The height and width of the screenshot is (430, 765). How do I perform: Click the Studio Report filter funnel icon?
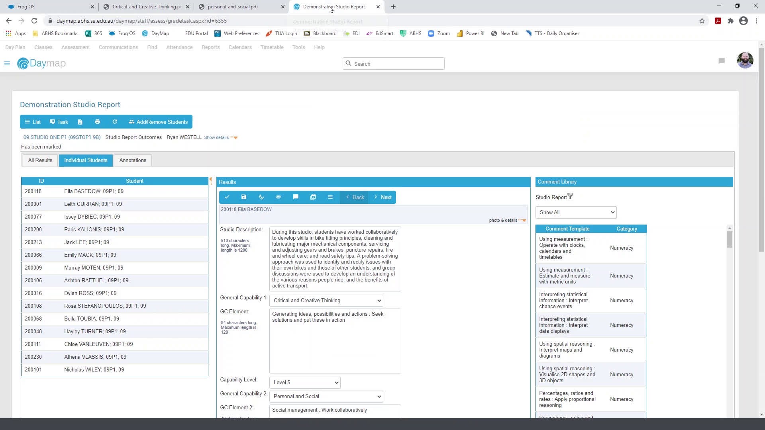[570, 196]
